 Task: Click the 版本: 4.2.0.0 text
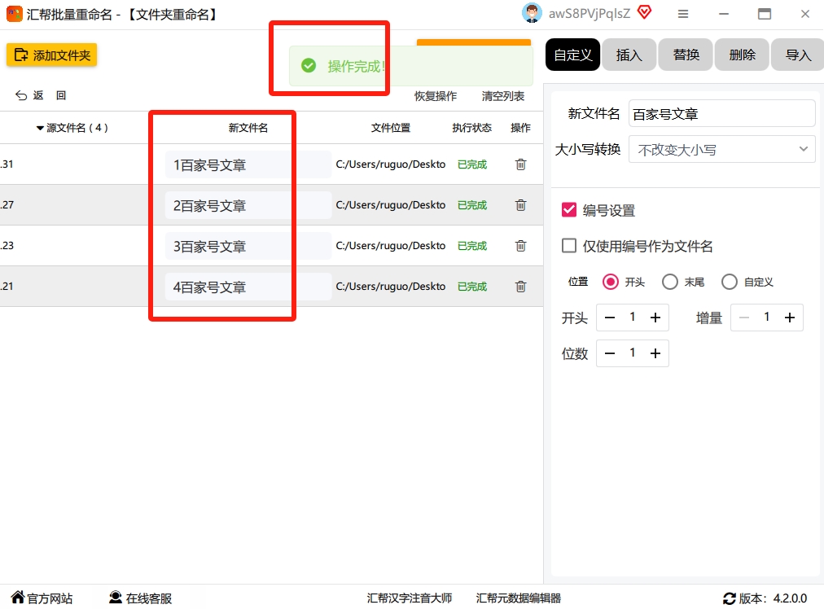click(773, 598)
